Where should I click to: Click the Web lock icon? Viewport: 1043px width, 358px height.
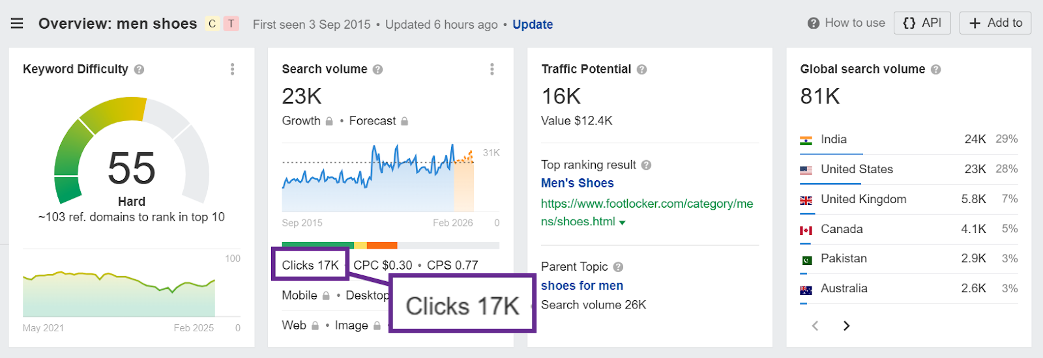click(x=315, y=325)
